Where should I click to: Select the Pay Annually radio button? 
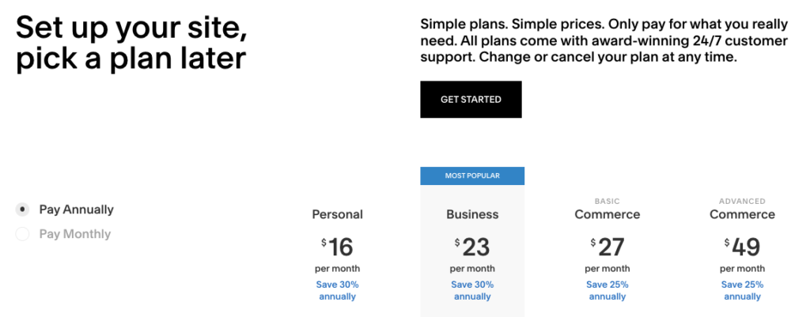23,209
